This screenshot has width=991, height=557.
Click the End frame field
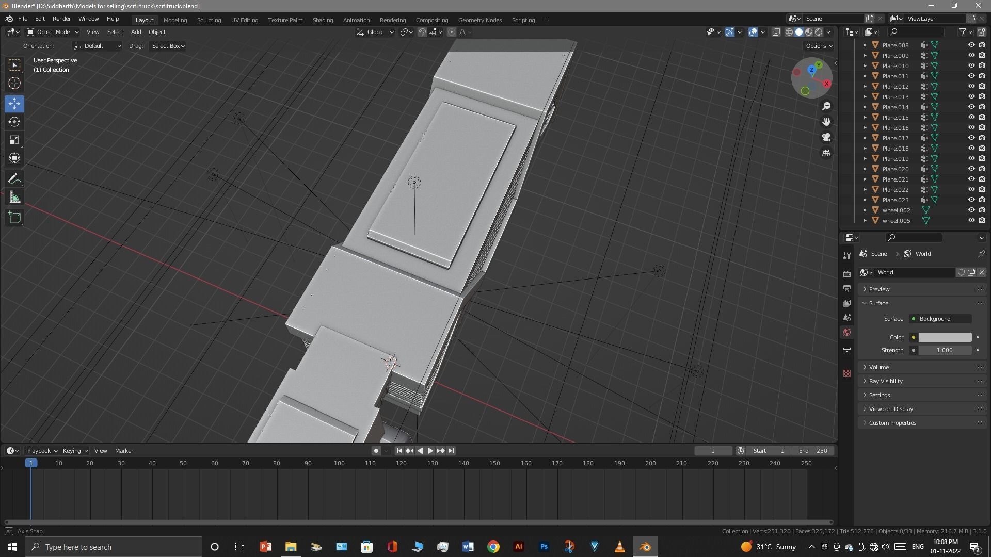click(x=813, y=451)
